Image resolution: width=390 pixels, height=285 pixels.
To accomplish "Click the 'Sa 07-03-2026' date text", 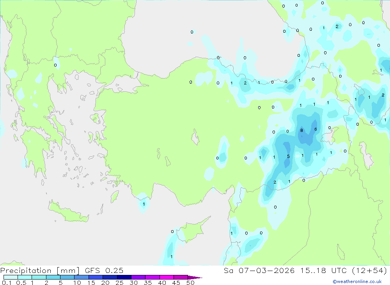I will point(259,271).
